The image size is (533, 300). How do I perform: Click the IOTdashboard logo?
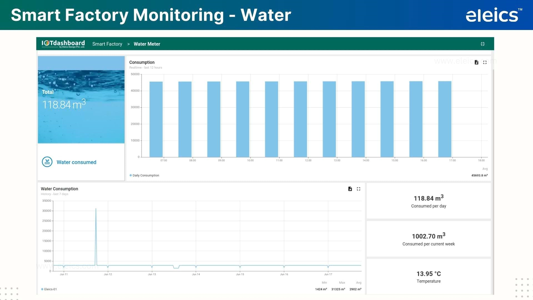(63, 44)
